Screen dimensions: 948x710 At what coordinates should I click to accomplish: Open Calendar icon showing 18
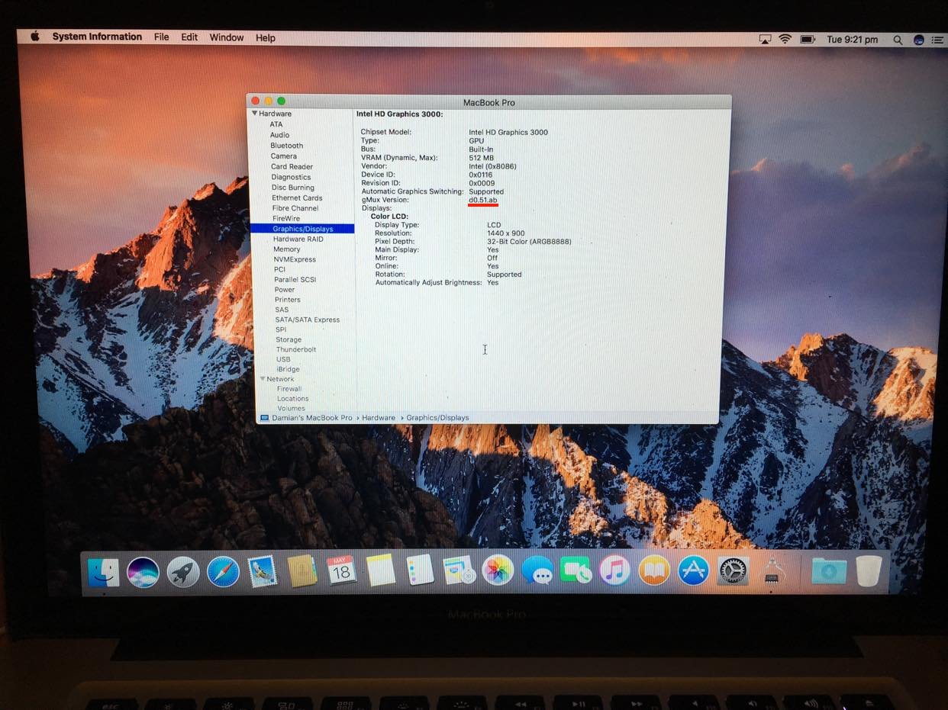pos(341,570)
